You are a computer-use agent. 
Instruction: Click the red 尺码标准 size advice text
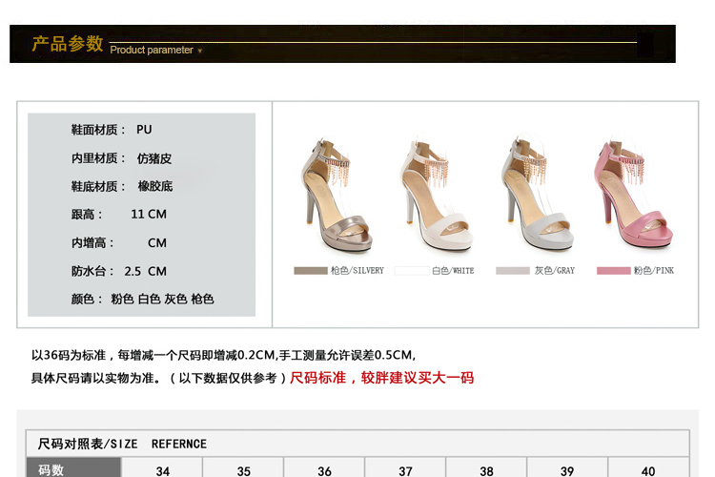coord(381,378)
